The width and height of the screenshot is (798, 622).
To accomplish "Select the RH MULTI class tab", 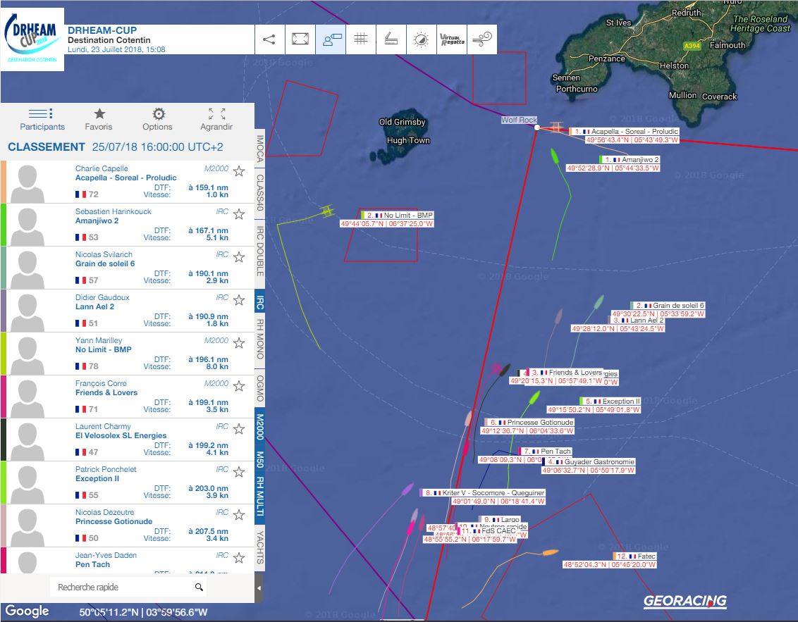I will click(x=260, y=496).
